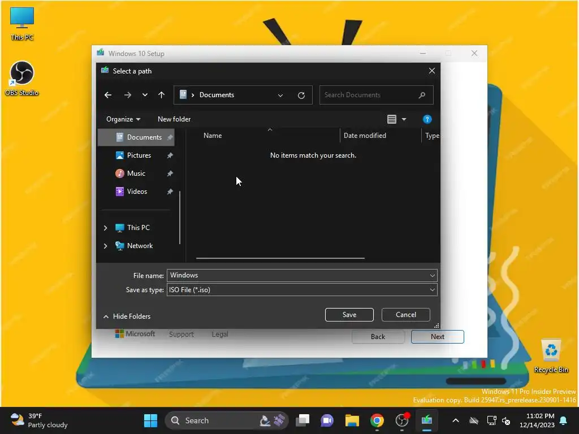Click the Save button

(349, 315)
